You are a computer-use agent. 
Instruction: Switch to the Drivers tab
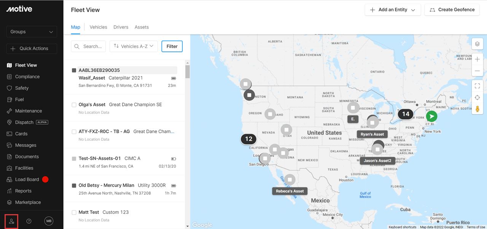(121, 27)
